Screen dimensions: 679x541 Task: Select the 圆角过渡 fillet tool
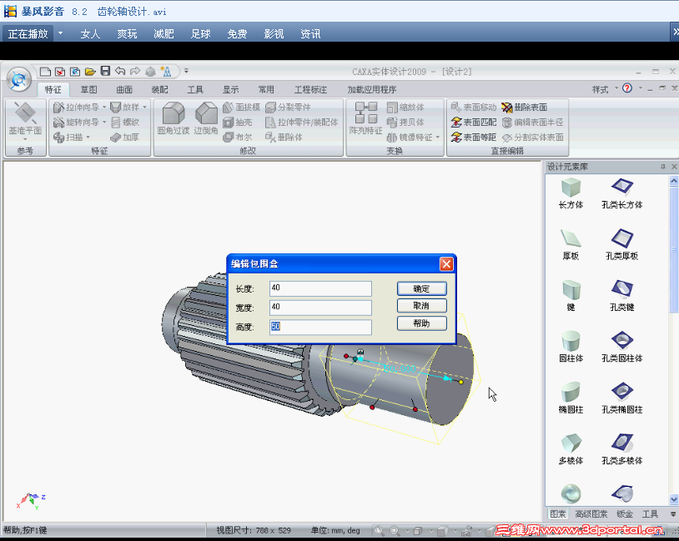tap(174, 118)
